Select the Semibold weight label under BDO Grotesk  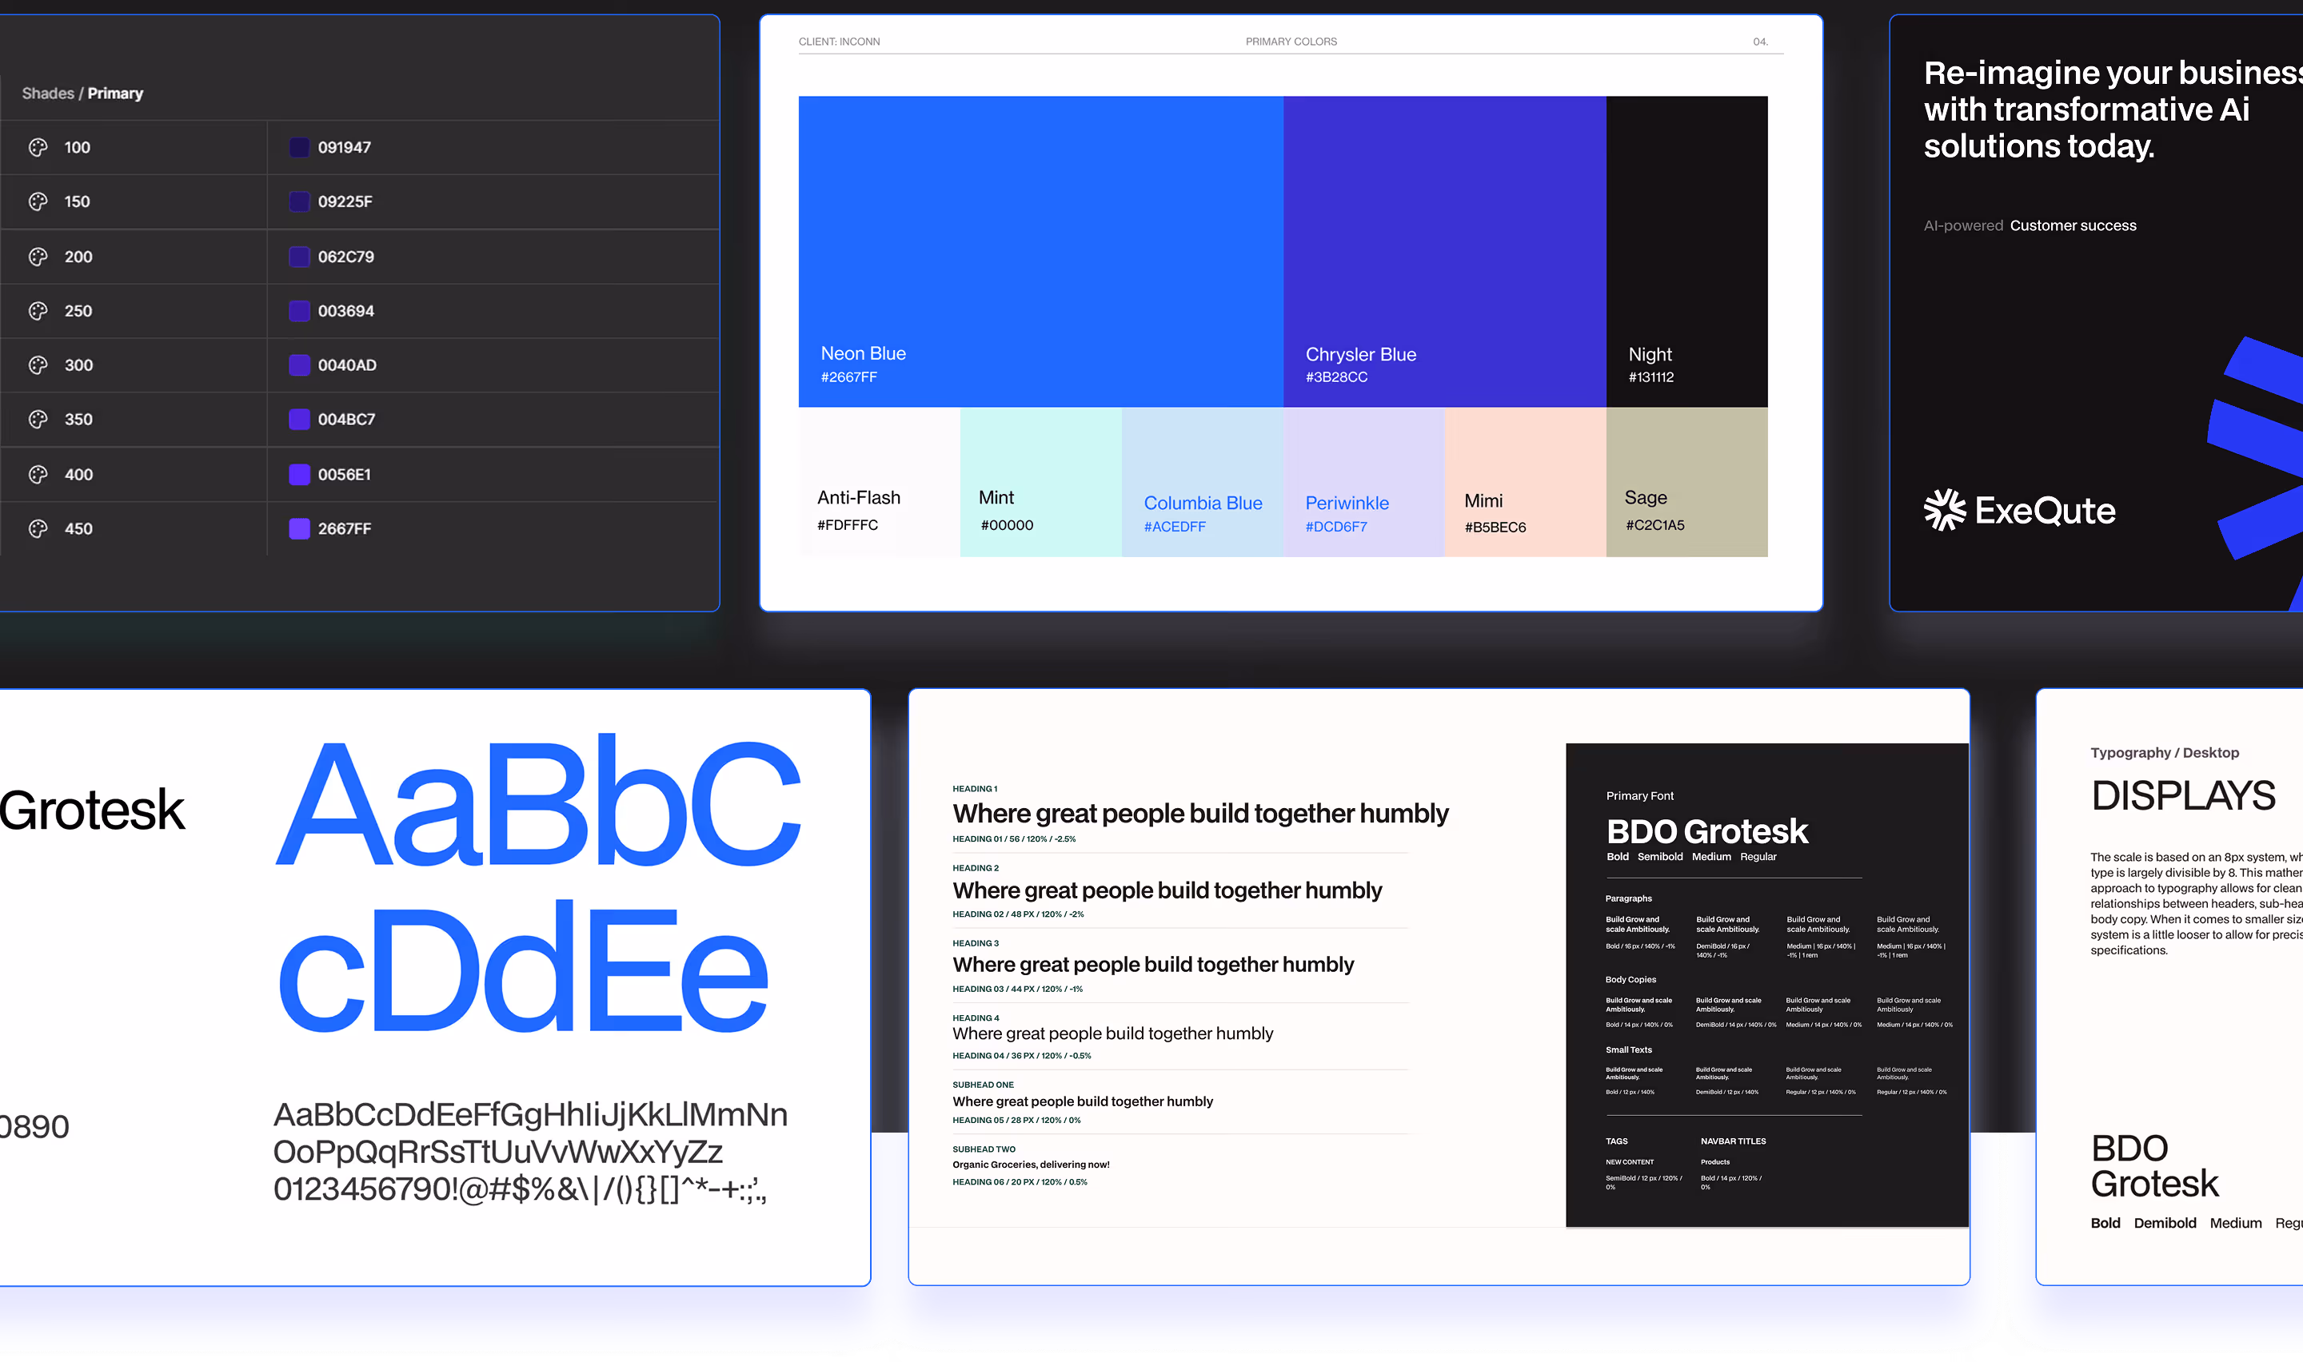click(1659, 857)
